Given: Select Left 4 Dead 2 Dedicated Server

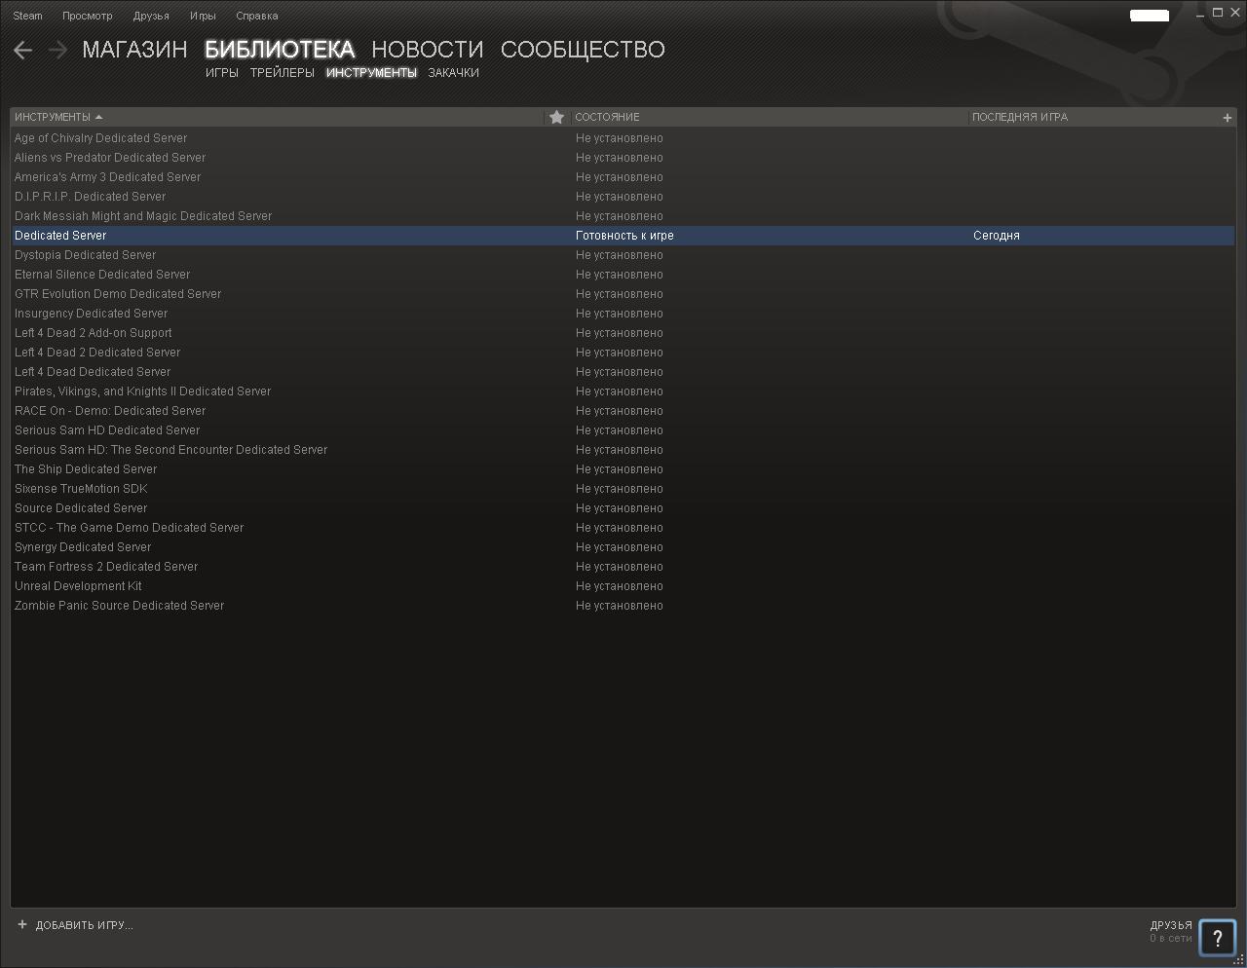Looking at the screenshot, I should pos(623,353).
